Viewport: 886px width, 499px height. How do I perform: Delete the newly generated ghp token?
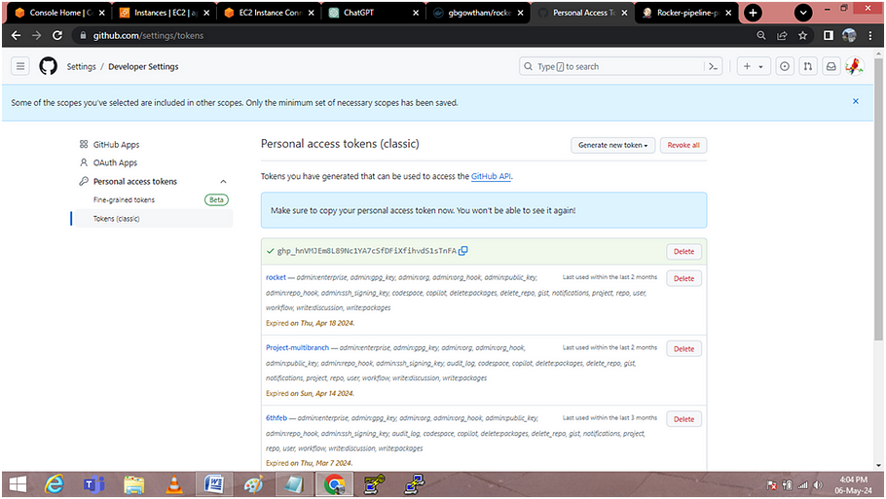click(683, 251)
